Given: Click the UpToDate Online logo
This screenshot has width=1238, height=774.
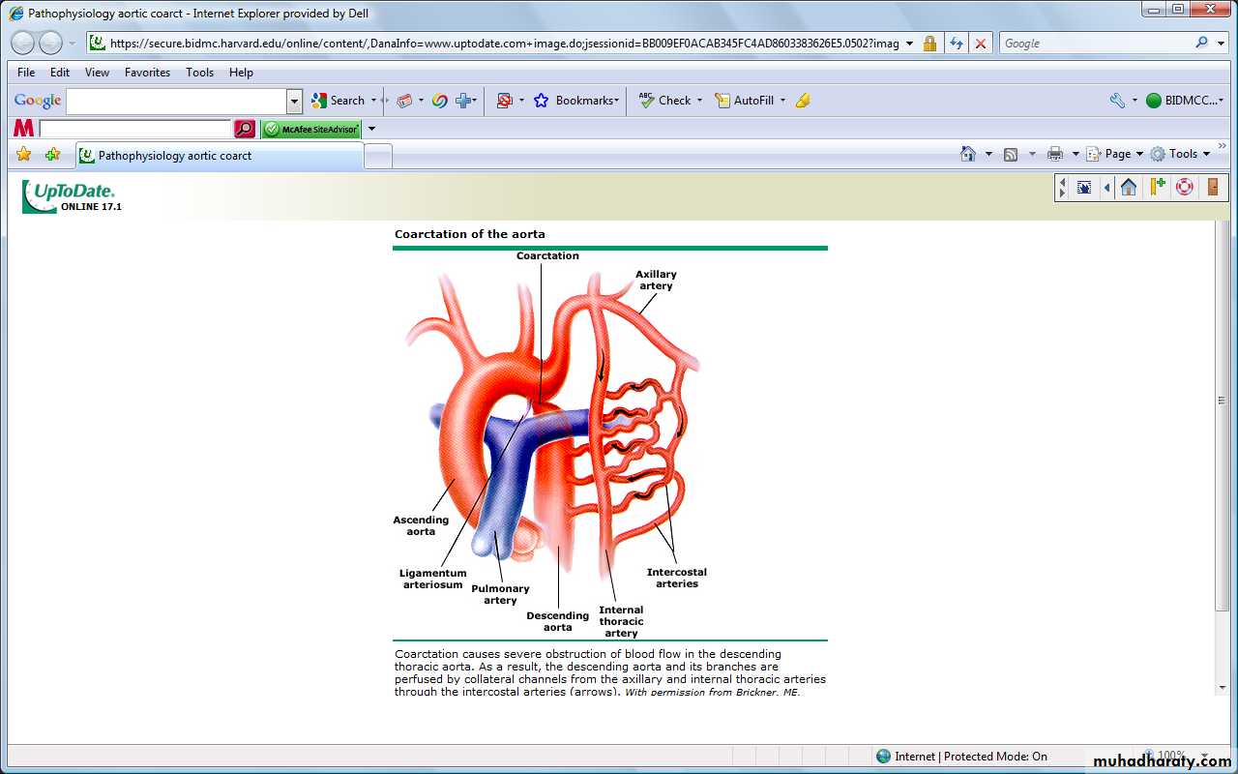Looking at the screenshot, I should click(71, 196).
